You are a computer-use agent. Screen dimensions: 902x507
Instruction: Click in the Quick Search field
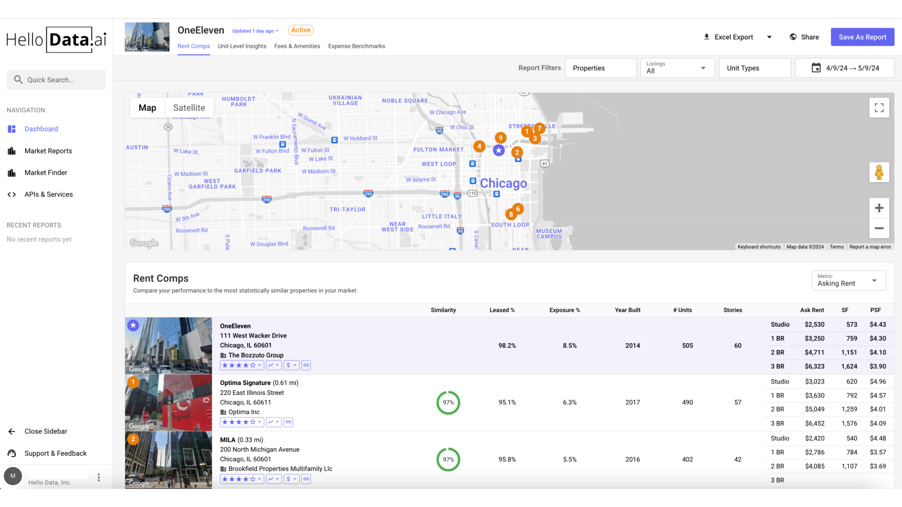click(x=56, y=80)
